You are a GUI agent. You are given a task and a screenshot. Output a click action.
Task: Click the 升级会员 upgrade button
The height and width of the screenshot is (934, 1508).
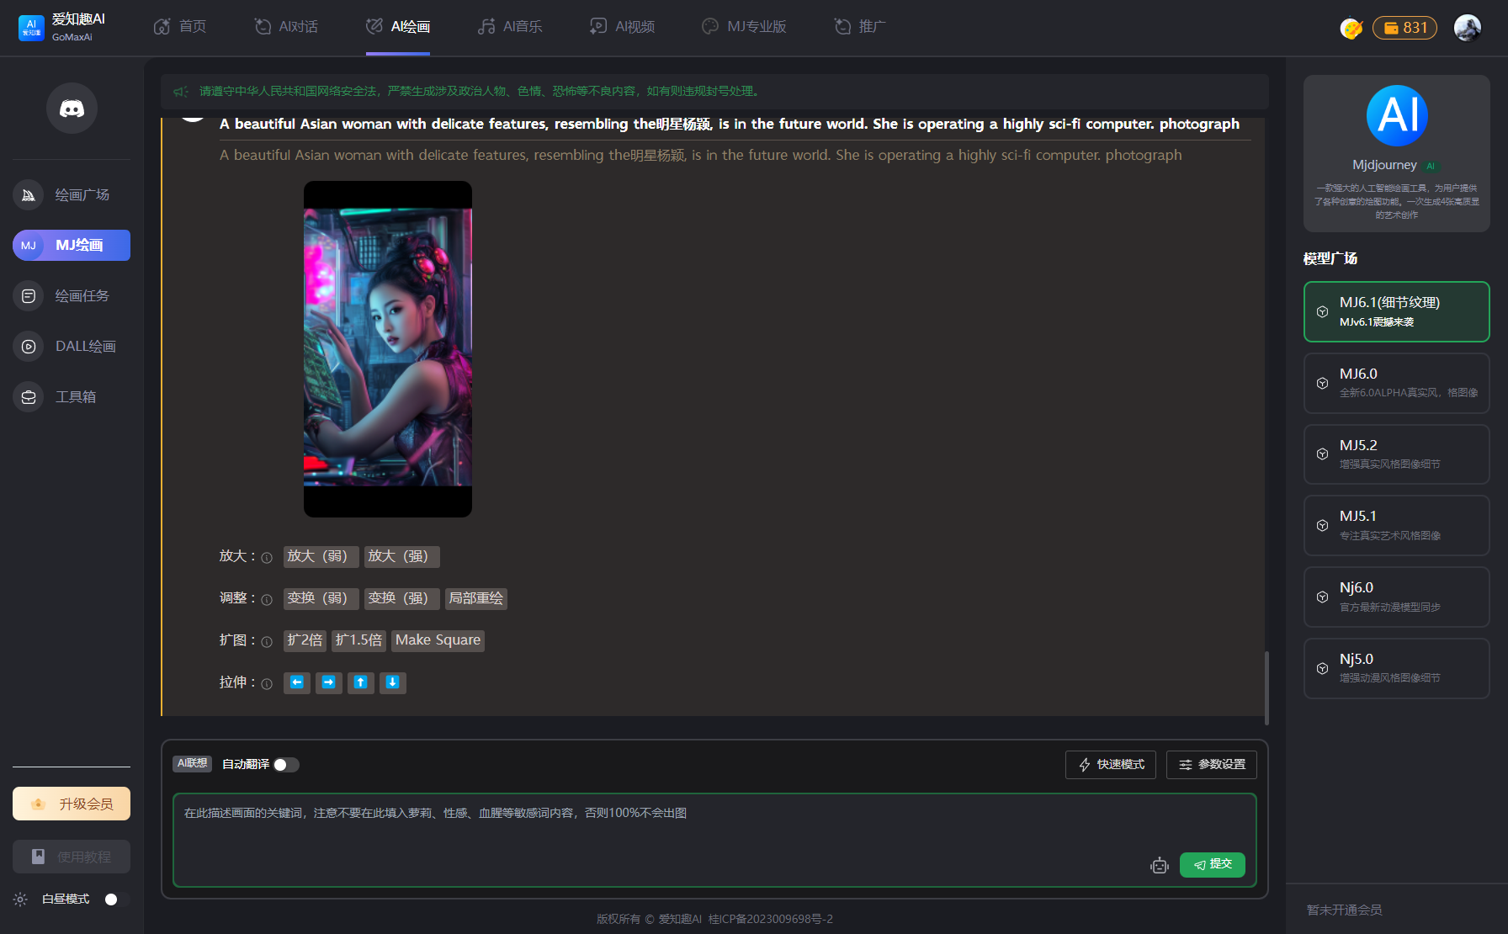coord(72,804)
